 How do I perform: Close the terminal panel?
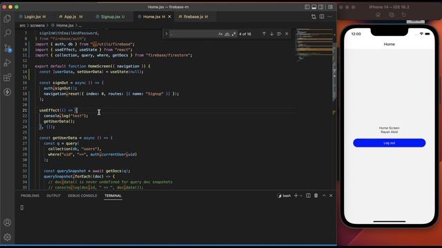click(x=331, y=196)
